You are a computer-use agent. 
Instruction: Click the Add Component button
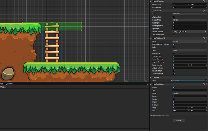[178, 120]
